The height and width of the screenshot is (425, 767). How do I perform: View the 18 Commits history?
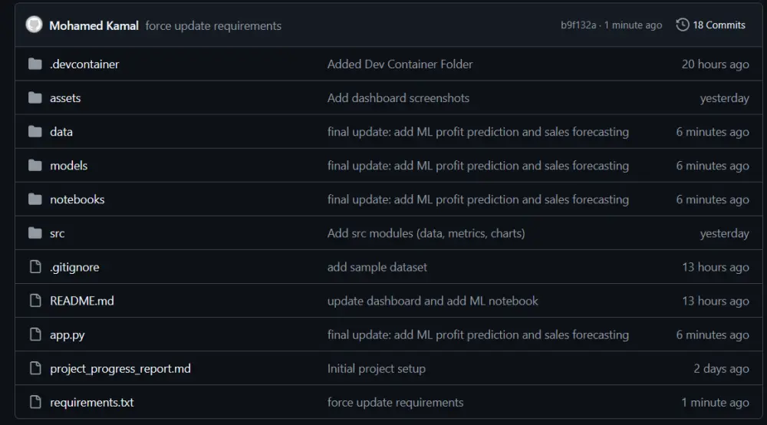pyautogui.click(x=719, y=25)
